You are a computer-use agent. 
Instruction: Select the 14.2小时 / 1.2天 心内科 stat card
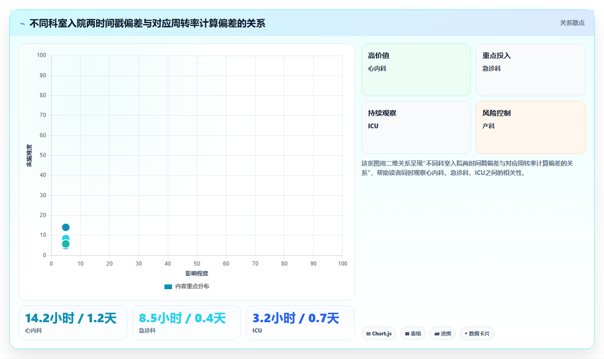73,323
